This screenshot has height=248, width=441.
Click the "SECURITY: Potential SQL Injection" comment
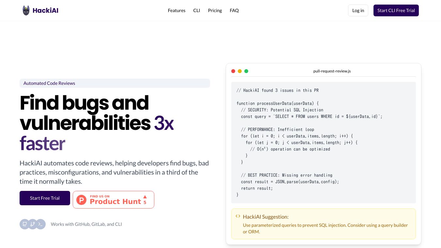click(282, 110)
